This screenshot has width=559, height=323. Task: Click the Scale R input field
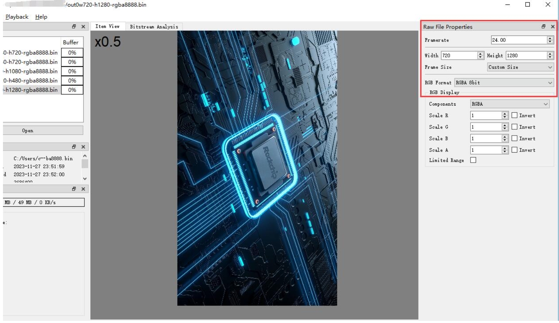486,116
